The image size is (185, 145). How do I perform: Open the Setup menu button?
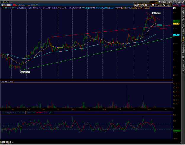(178, 2)
